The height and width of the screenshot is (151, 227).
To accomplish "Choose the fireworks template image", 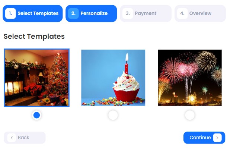I will coord(190,78).
